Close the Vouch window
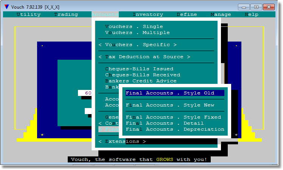Viewport: 283px width, 170px height. [x=269, y=7]
